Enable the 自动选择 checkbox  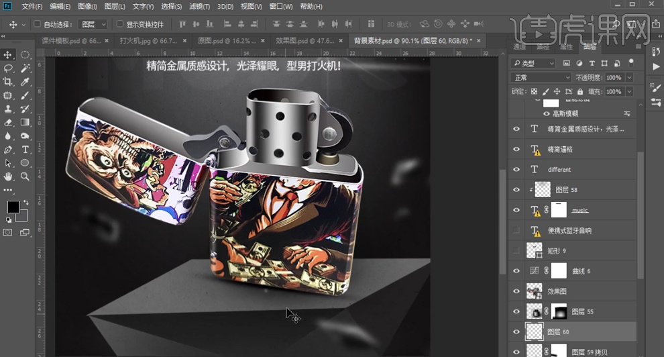(38, 24)
